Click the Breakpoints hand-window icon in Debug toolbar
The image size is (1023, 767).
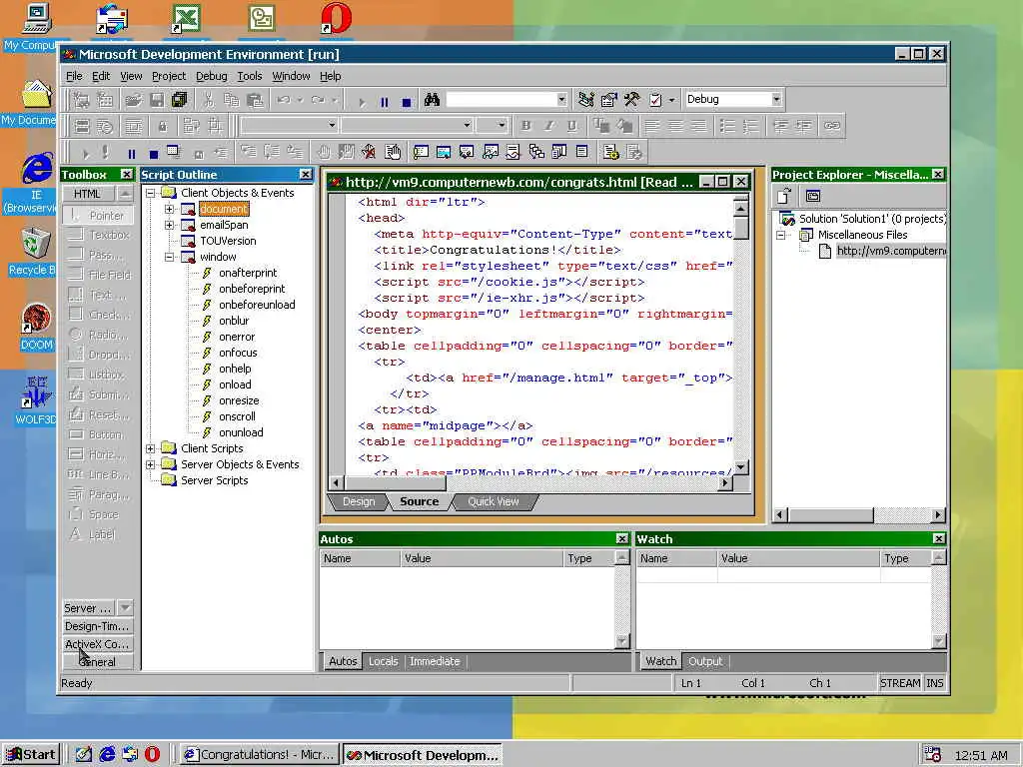(392, 153)
